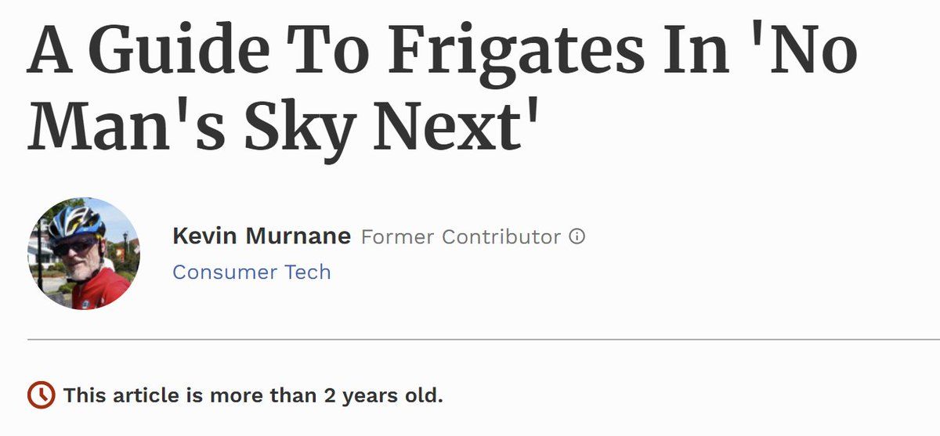Go to the Consumer Tech section
Viewport: 940px width, 436px height.
pyautogui.click(x=251, y=272)
